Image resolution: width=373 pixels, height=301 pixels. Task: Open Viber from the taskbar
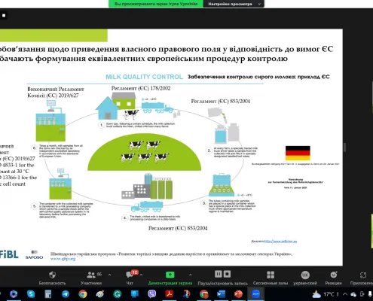click(x=151, y=294)
